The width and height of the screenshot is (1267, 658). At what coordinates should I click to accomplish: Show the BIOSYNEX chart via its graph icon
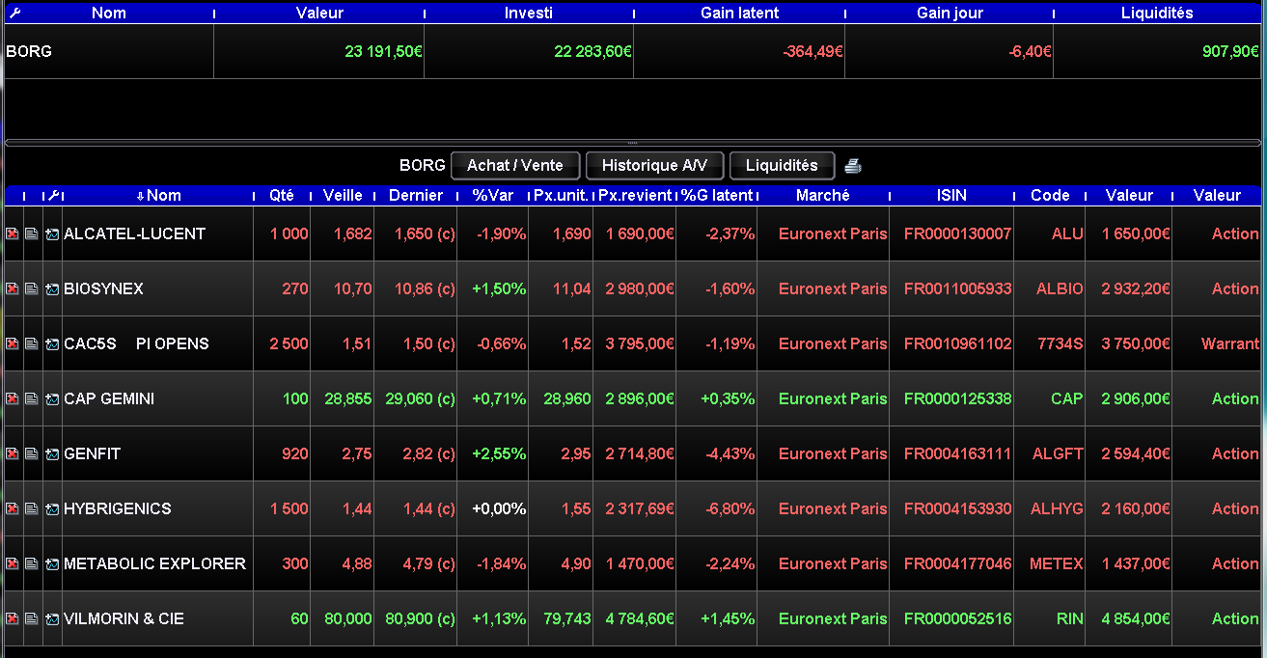click(52, 288)
